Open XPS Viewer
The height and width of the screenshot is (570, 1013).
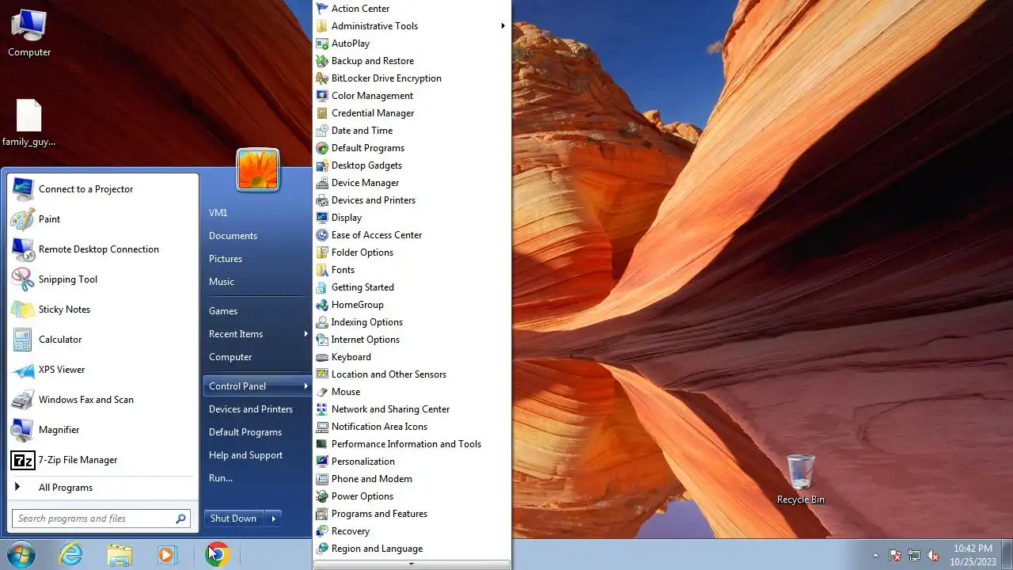click(x=102, y=370)
